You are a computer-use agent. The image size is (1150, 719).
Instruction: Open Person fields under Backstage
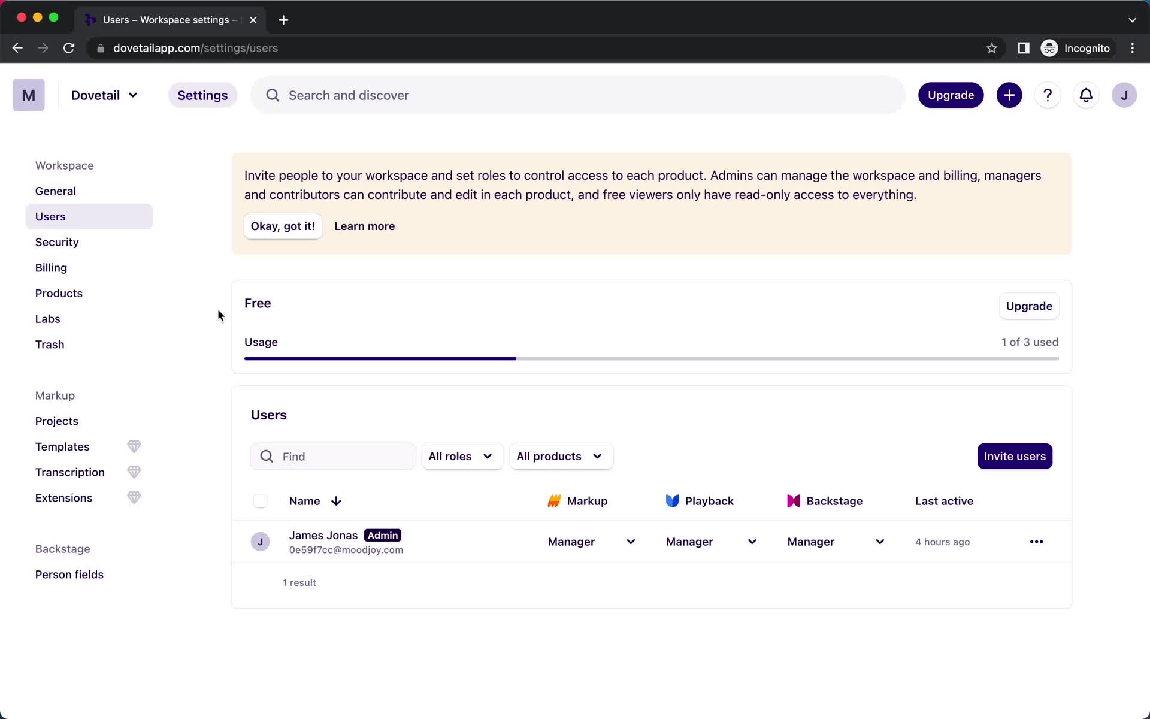89,575
